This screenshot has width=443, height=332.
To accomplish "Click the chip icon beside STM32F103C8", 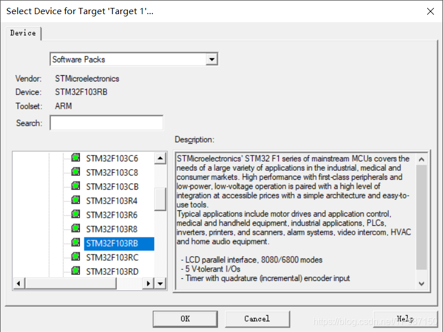I will tap(75, 171).
